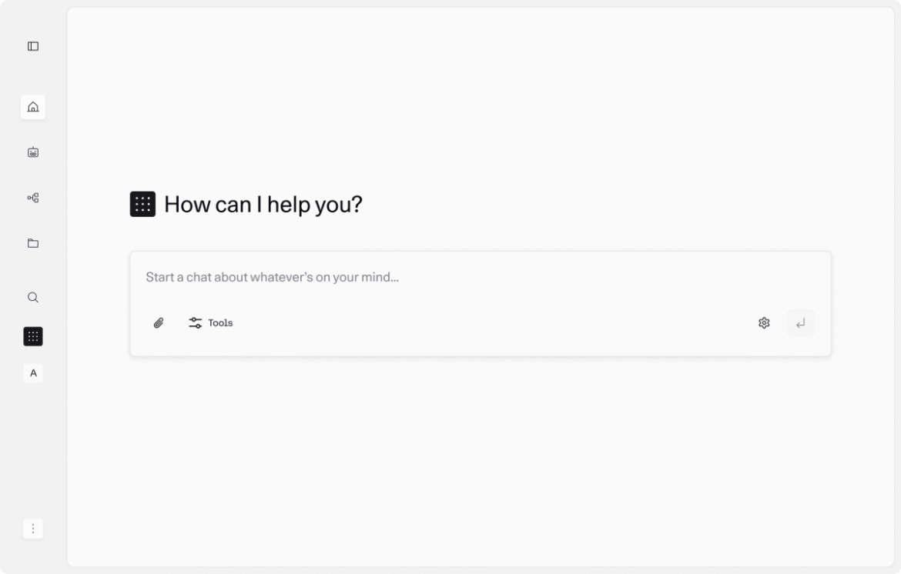Open search using the magnifier icon
The image size is (901, 574).
point(32,298)
